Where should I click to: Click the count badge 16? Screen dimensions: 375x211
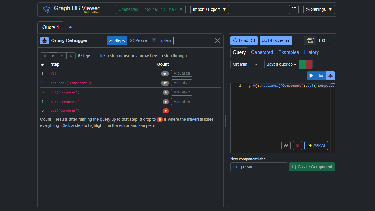pos(165,74)
